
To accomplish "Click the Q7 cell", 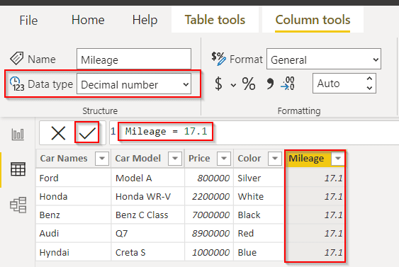I will pyautogui.click(x=148, y=233).
